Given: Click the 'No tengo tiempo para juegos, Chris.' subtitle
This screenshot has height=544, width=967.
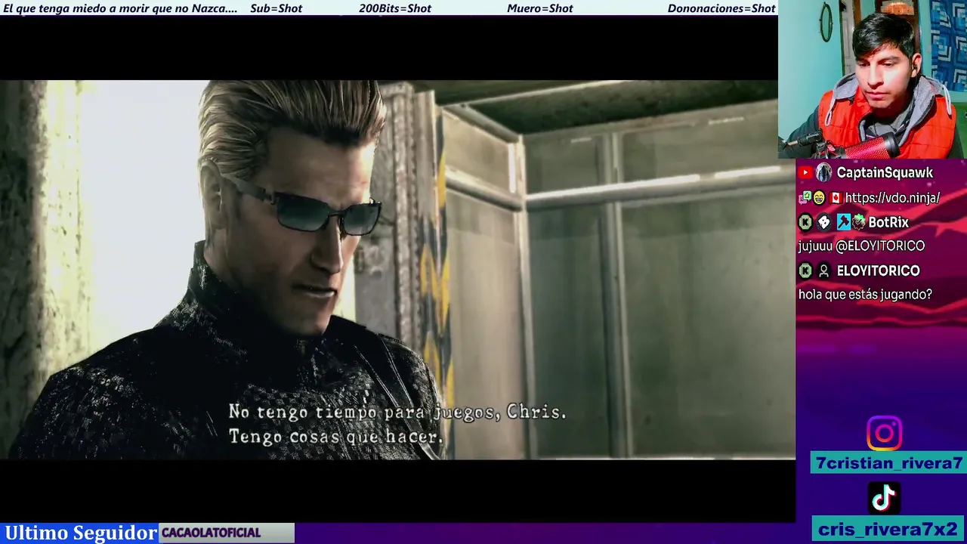Looking at the screenshot, I should (397, 412).
